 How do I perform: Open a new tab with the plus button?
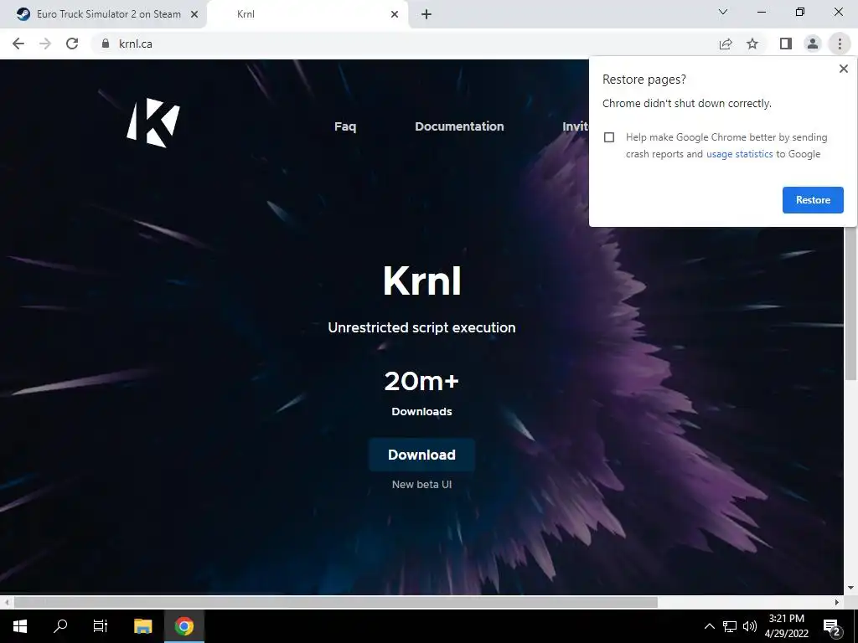[426, 14]
